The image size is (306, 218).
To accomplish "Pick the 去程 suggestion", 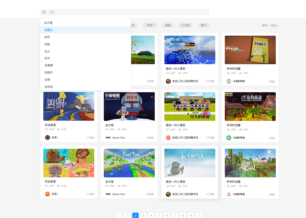I will click(86, 79).
